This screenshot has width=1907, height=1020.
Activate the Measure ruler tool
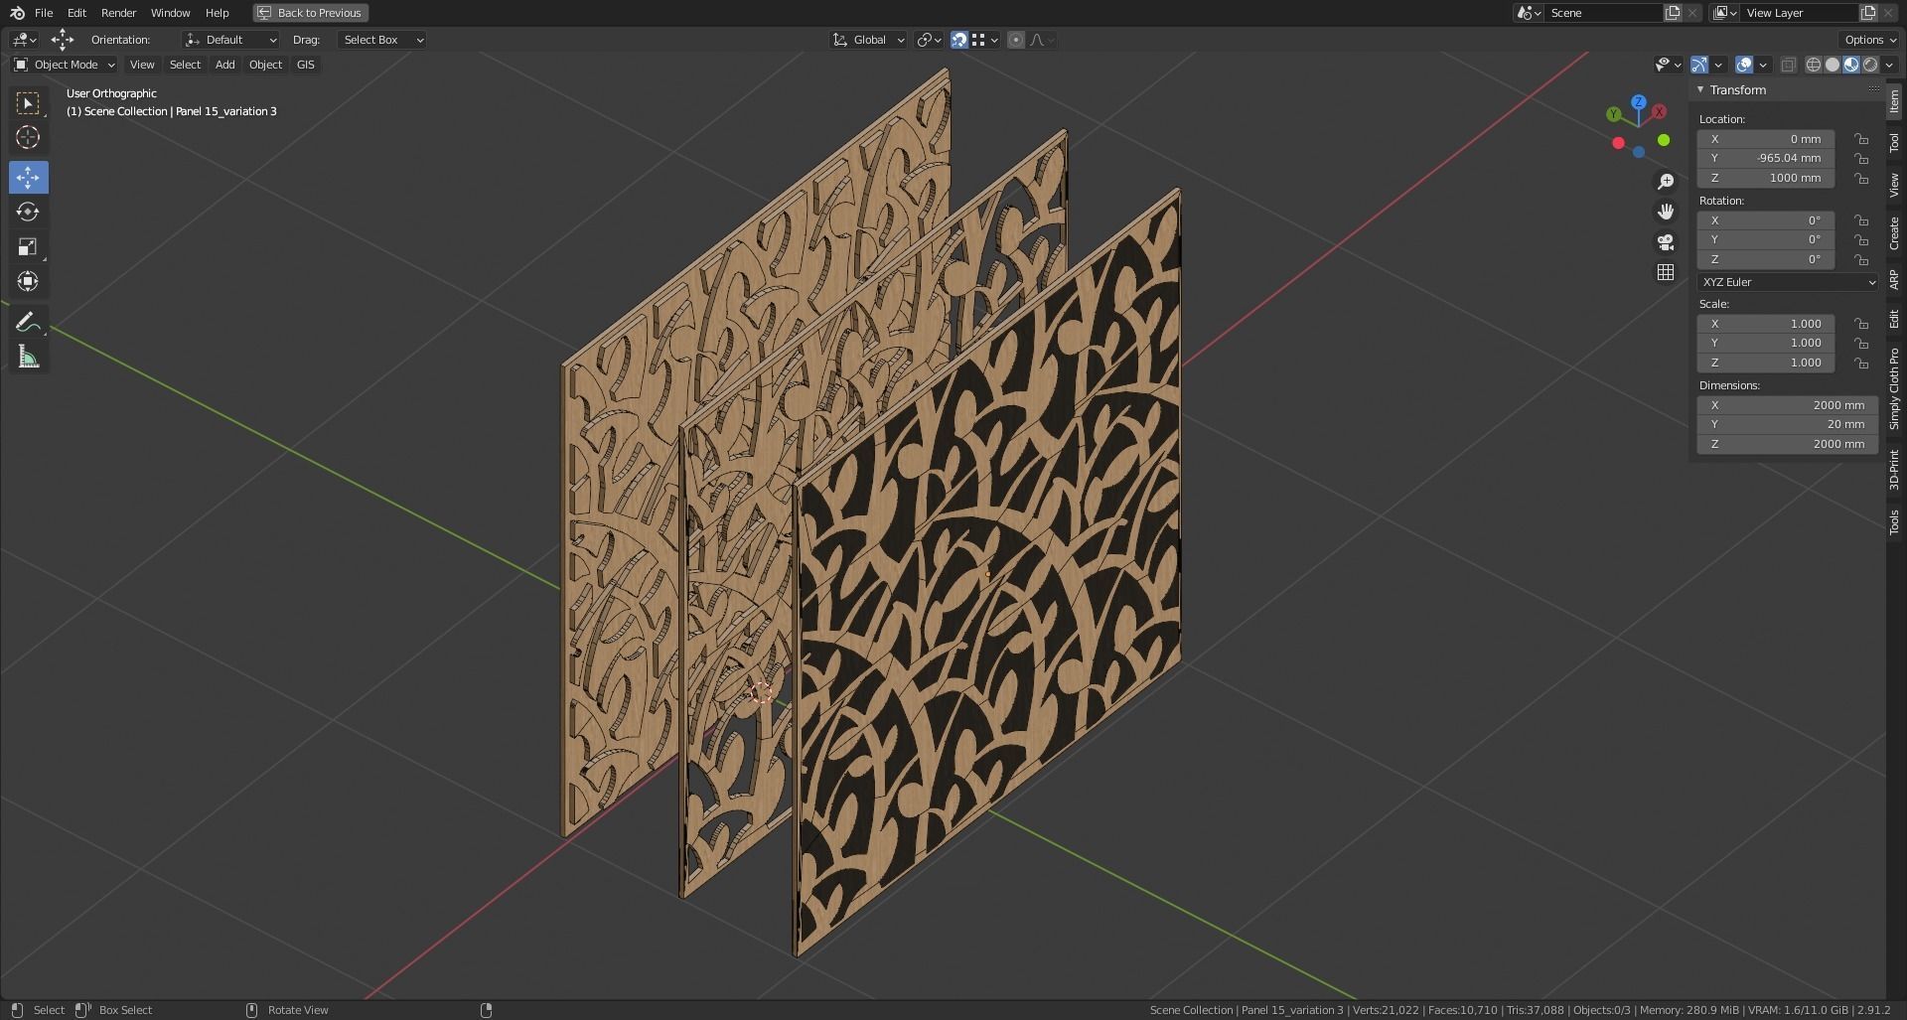coord(28,358)
